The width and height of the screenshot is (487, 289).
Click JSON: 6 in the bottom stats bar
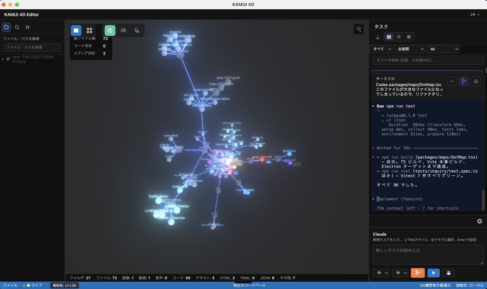tap(267, 278)
